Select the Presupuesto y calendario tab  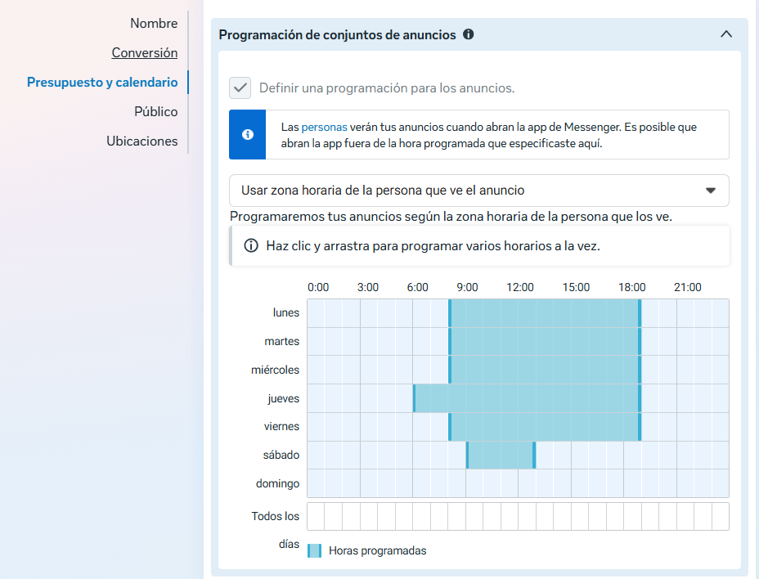click(102, 82)
